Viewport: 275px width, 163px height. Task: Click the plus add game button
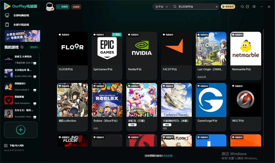pyautogui.click(x=21, y=130)
